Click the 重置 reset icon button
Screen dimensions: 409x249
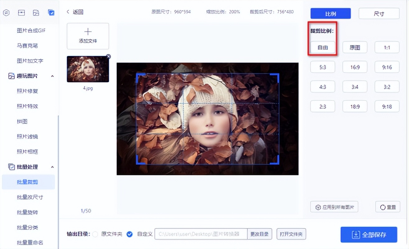383,206
